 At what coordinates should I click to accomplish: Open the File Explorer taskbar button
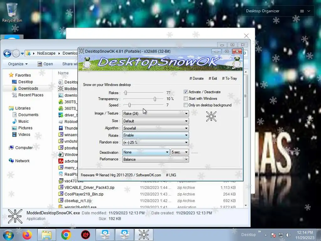[47, 235]
